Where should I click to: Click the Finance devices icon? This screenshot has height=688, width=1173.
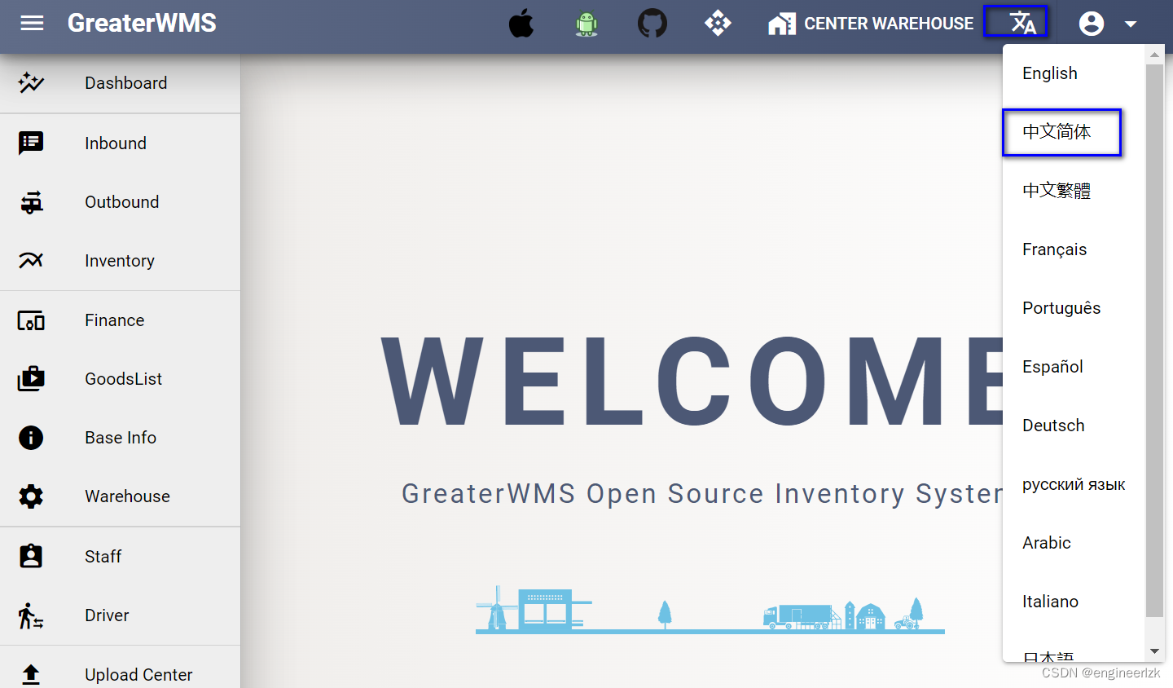click(x=31, y=320)
